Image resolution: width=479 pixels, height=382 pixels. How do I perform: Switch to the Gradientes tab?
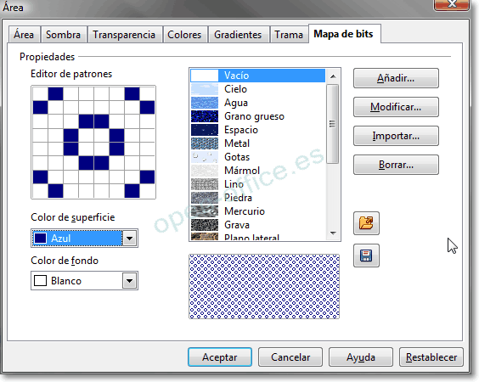tap(238, 35)
